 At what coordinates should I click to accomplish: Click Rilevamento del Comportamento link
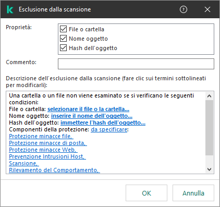click(54, 170)
